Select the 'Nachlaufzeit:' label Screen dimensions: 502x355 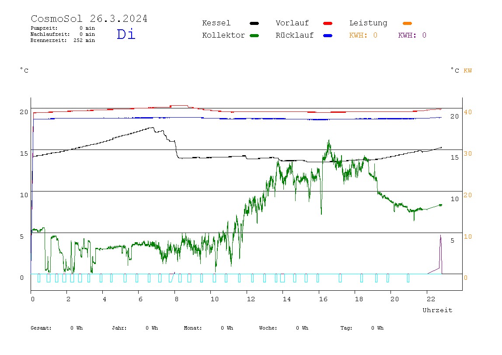coord(50,34)
